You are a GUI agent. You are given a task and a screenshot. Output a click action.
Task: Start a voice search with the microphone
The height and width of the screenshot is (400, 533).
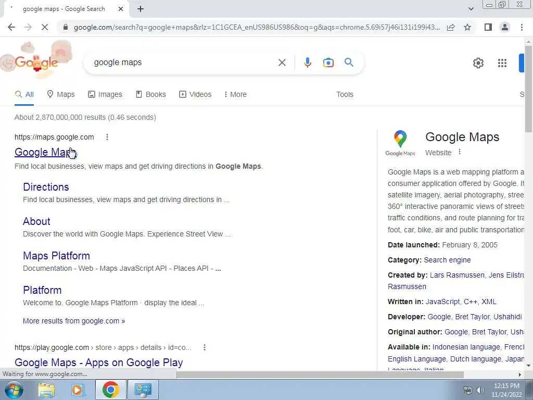[307, 63]
